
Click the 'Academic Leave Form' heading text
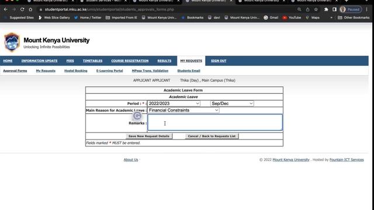click(x=183, y=90)
